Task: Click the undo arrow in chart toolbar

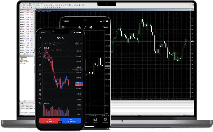Action: 59,43
